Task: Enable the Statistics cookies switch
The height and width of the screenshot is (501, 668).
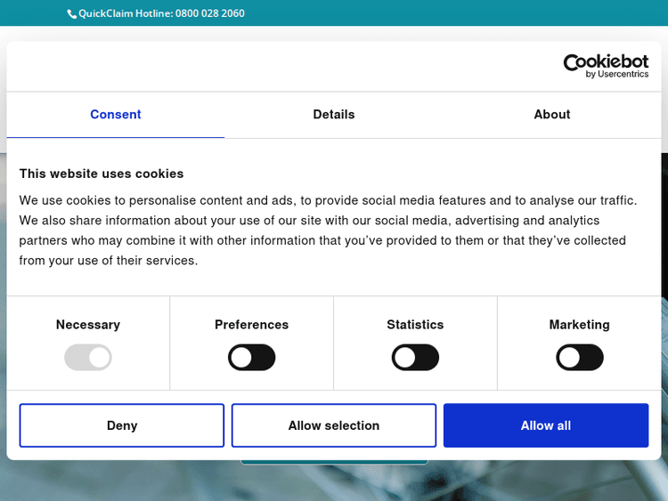Action: [x=415, y=358]
